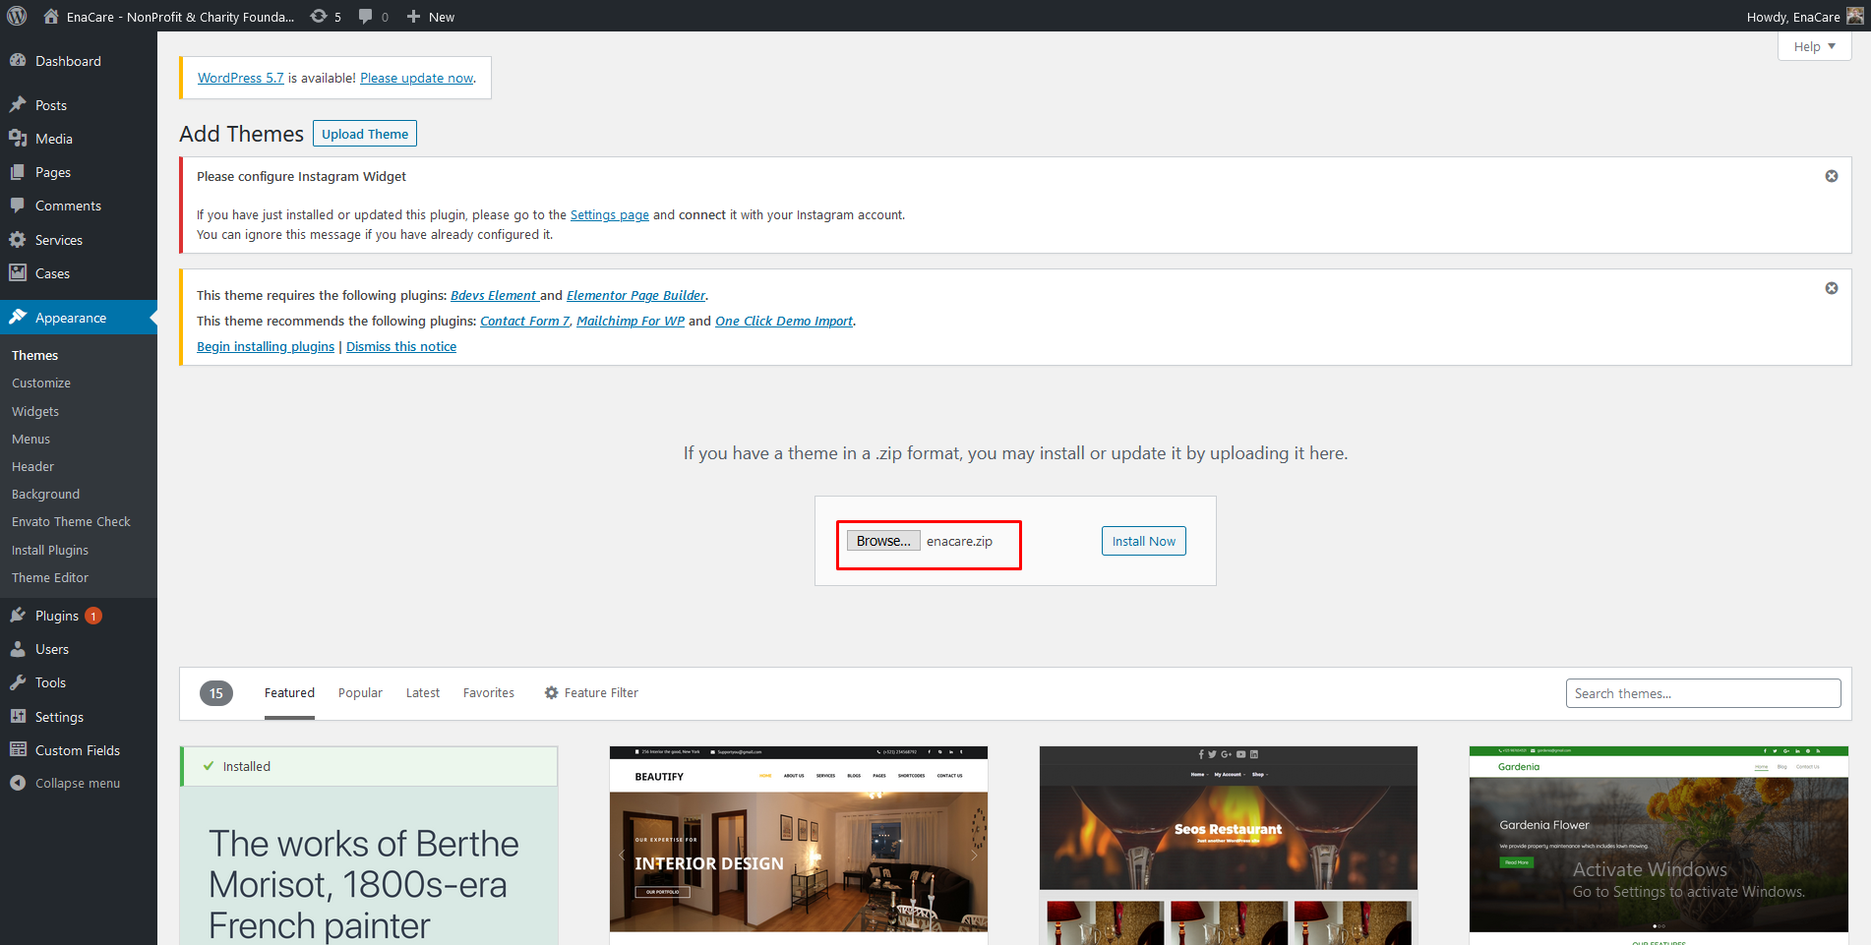
Task: Open the Feature Filter gear icon
Action: [x=552, y=692]
